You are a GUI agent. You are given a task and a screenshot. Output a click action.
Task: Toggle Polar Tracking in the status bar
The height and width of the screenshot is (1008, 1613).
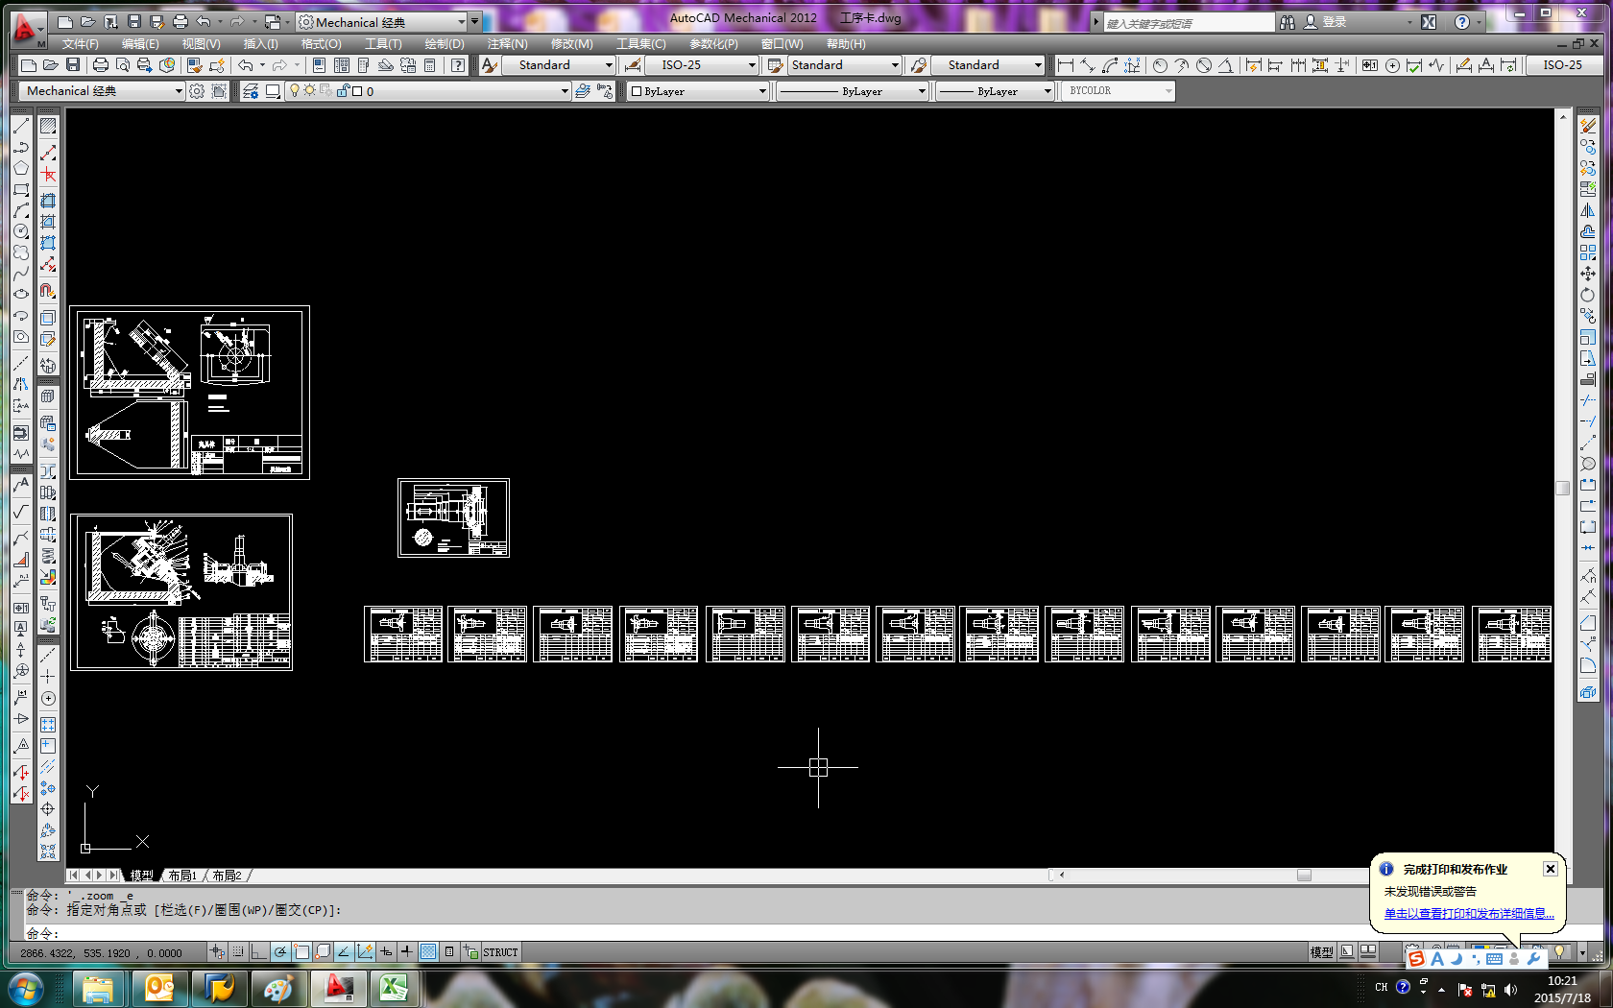point(280,952)
